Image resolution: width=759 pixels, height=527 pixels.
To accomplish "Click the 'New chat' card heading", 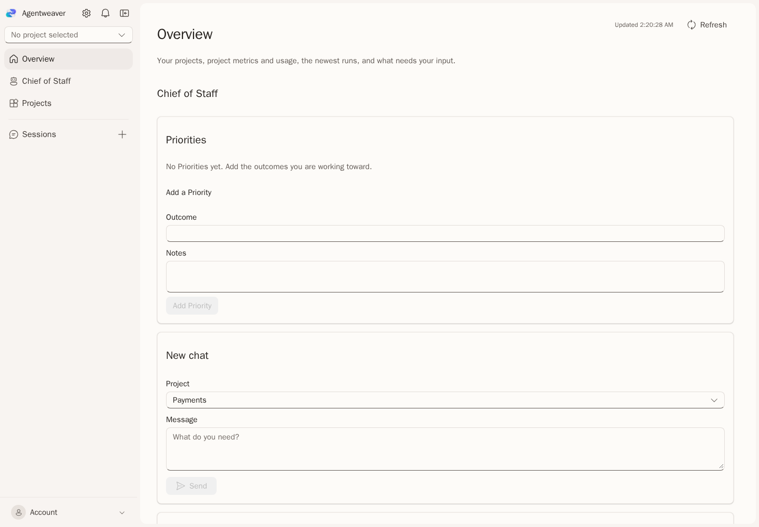I will click(x=187, y=355).
